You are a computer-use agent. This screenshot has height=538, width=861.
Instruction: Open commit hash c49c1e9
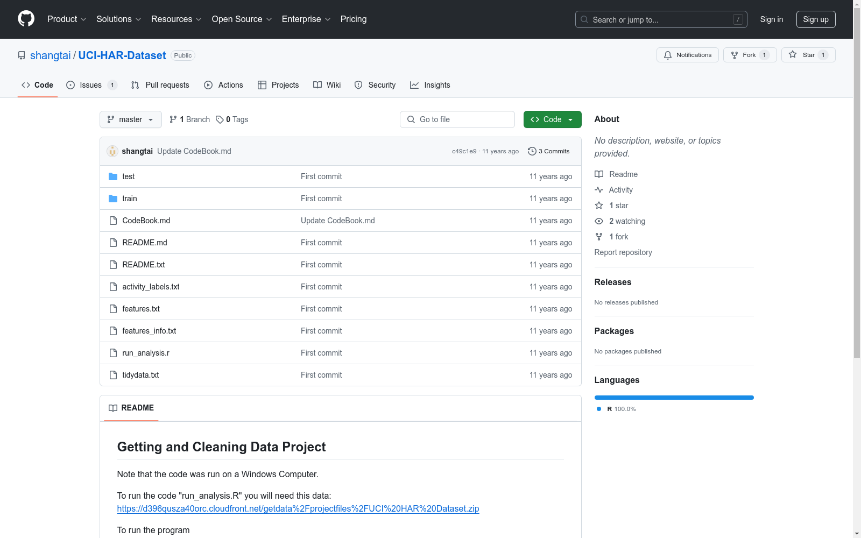[464, 151]
